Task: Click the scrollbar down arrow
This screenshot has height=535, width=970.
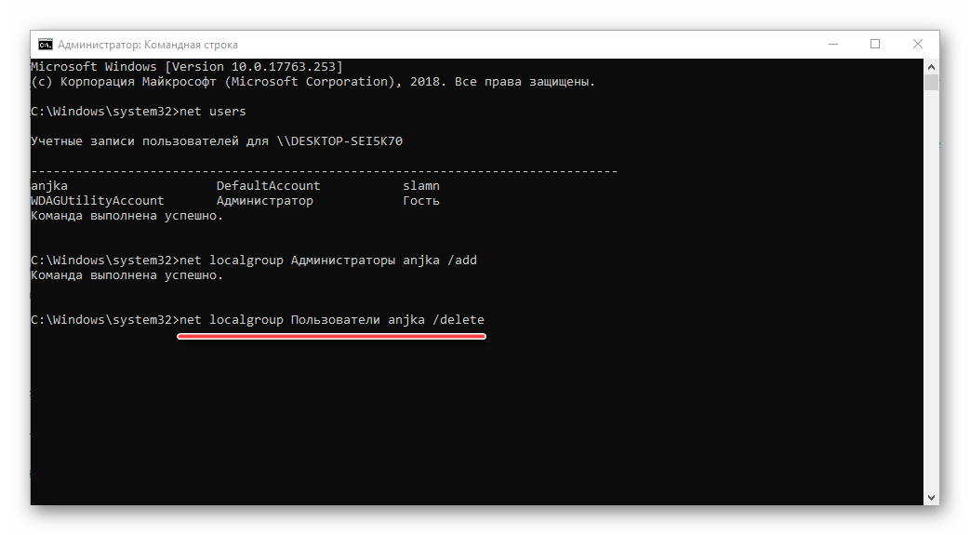Action: [x=931, y=497]
